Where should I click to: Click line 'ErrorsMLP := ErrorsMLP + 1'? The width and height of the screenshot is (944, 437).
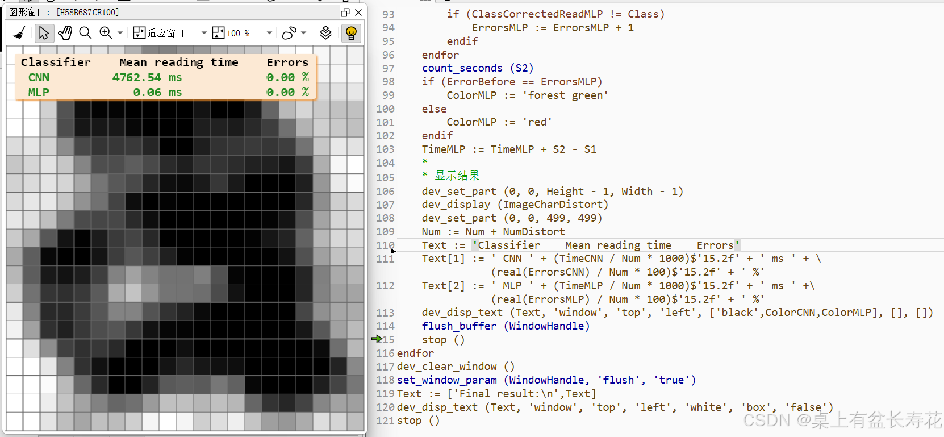[x=553, y=27]
